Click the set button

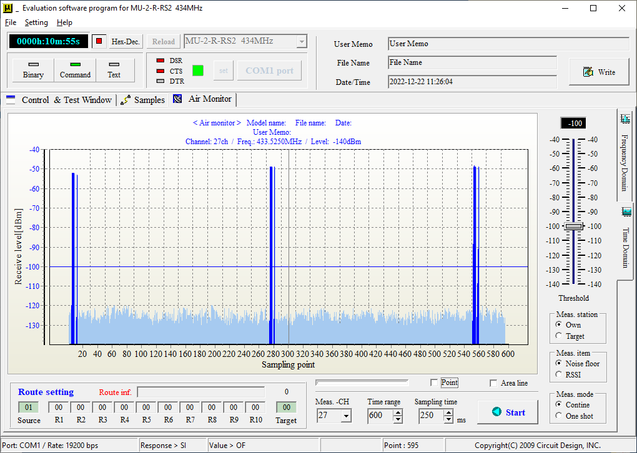[x=224, y=71]
